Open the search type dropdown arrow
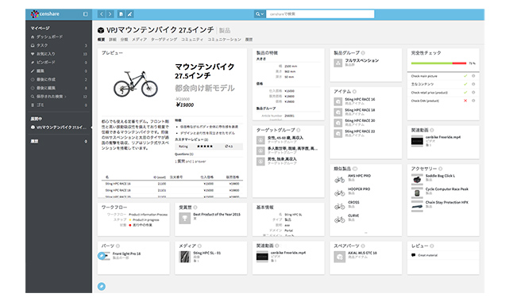This screenshot has height=301, width=513. [x=260, y=14]
